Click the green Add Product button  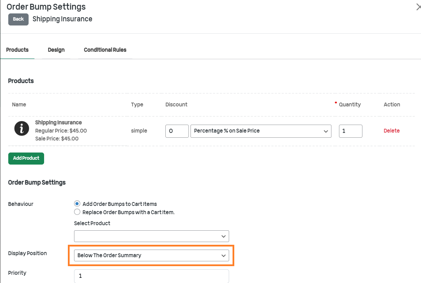pyautogui.click(x=26, y=158)
